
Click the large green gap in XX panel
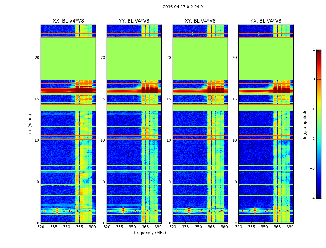pyautogui.click(x=68, y=59)
